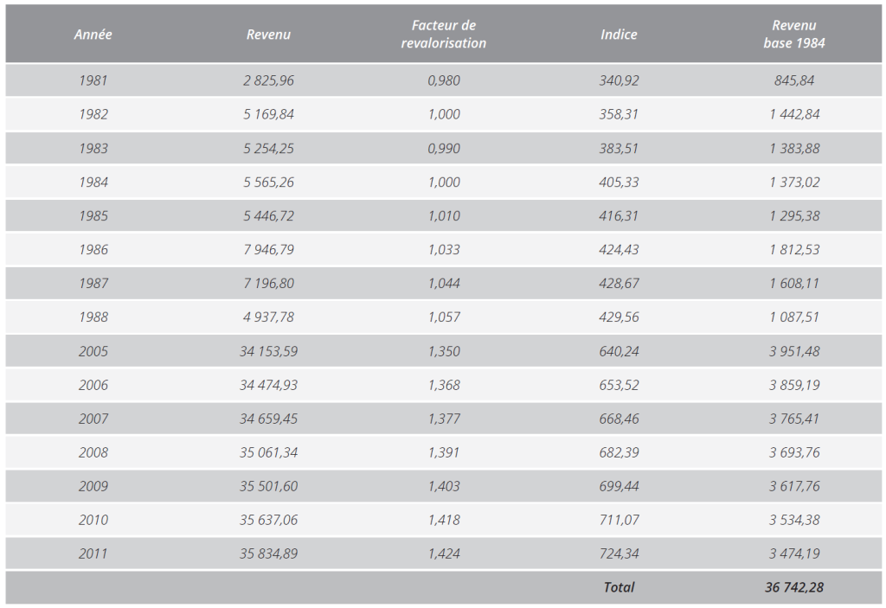Select base revenue 3 859,19

[x=794, y=385]
